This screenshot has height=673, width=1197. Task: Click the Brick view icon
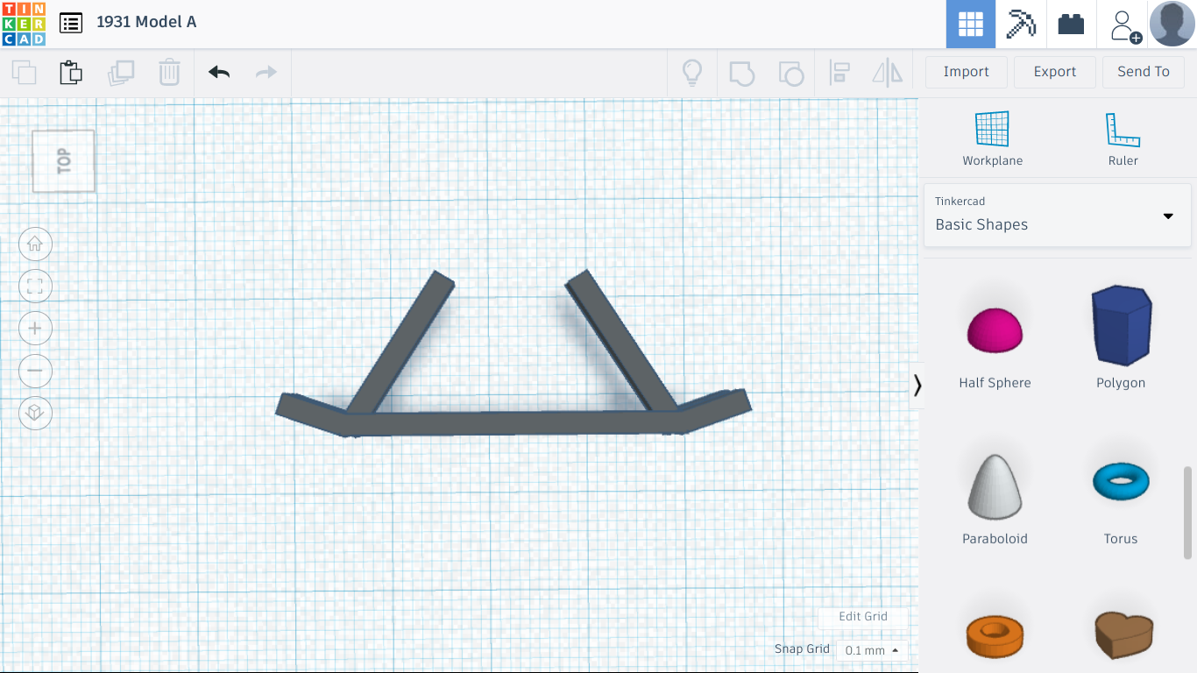1071,24
